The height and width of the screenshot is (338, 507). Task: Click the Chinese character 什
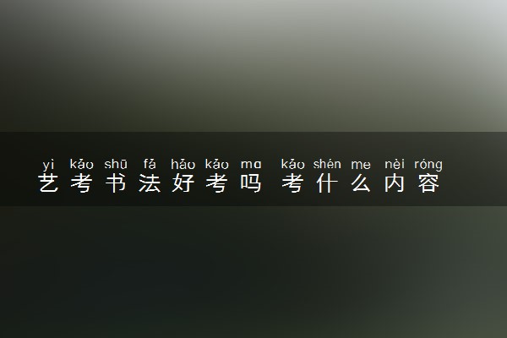point(327,183)
